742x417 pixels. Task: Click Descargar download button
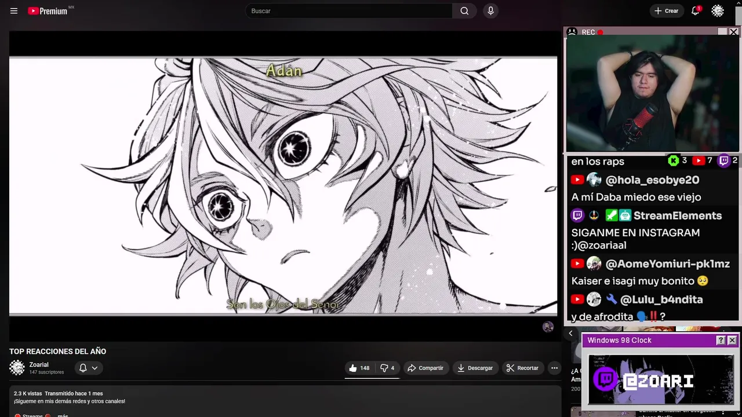[475, 368]
